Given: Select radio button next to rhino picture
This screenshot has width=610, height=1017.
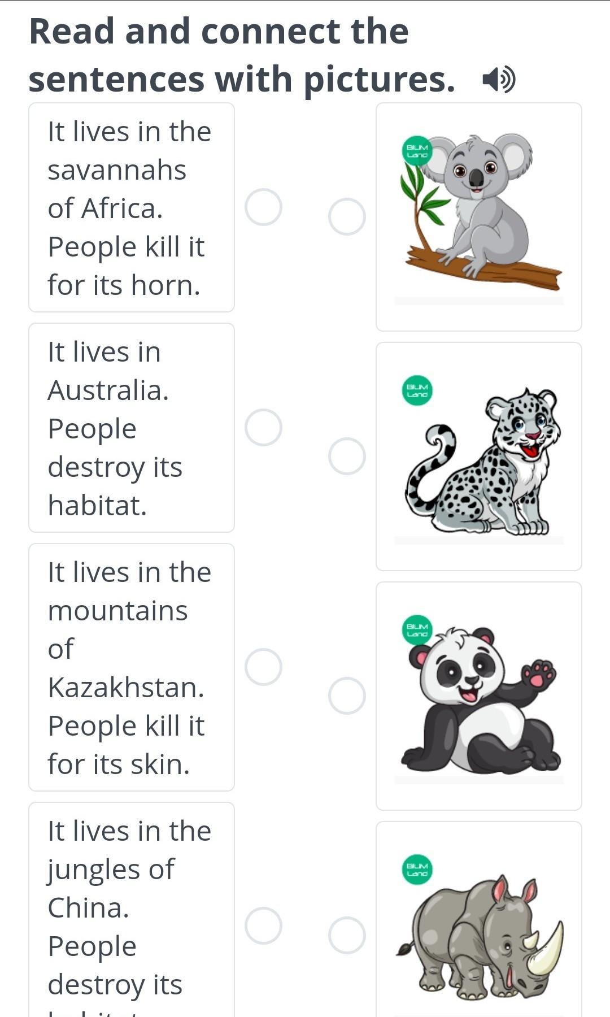Looking at the screenshot, I should tap(347, 936).
